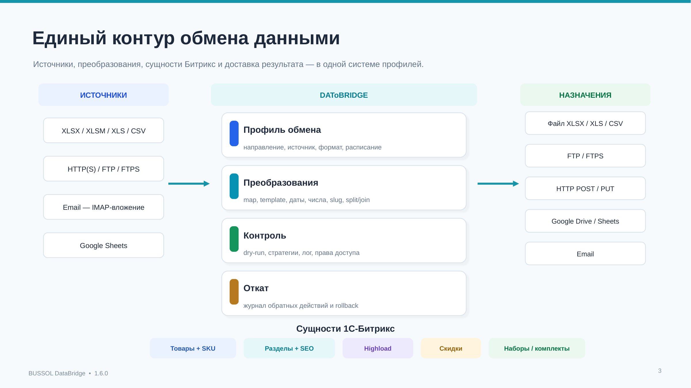Click the НАЗНАЧЕНИЯ column header

585,95
